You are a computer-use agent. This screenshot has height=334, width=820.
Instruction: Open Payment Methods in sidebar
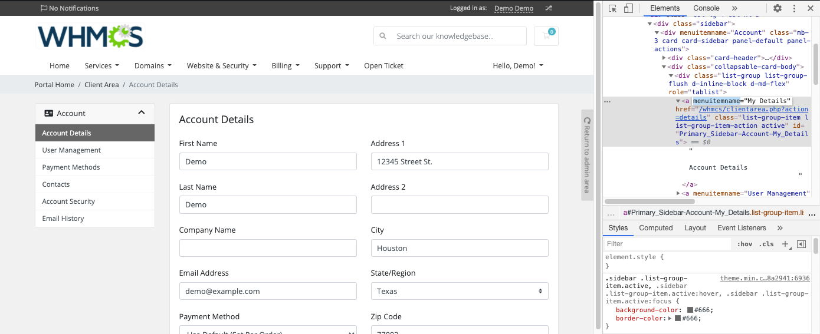coord(95,167)
